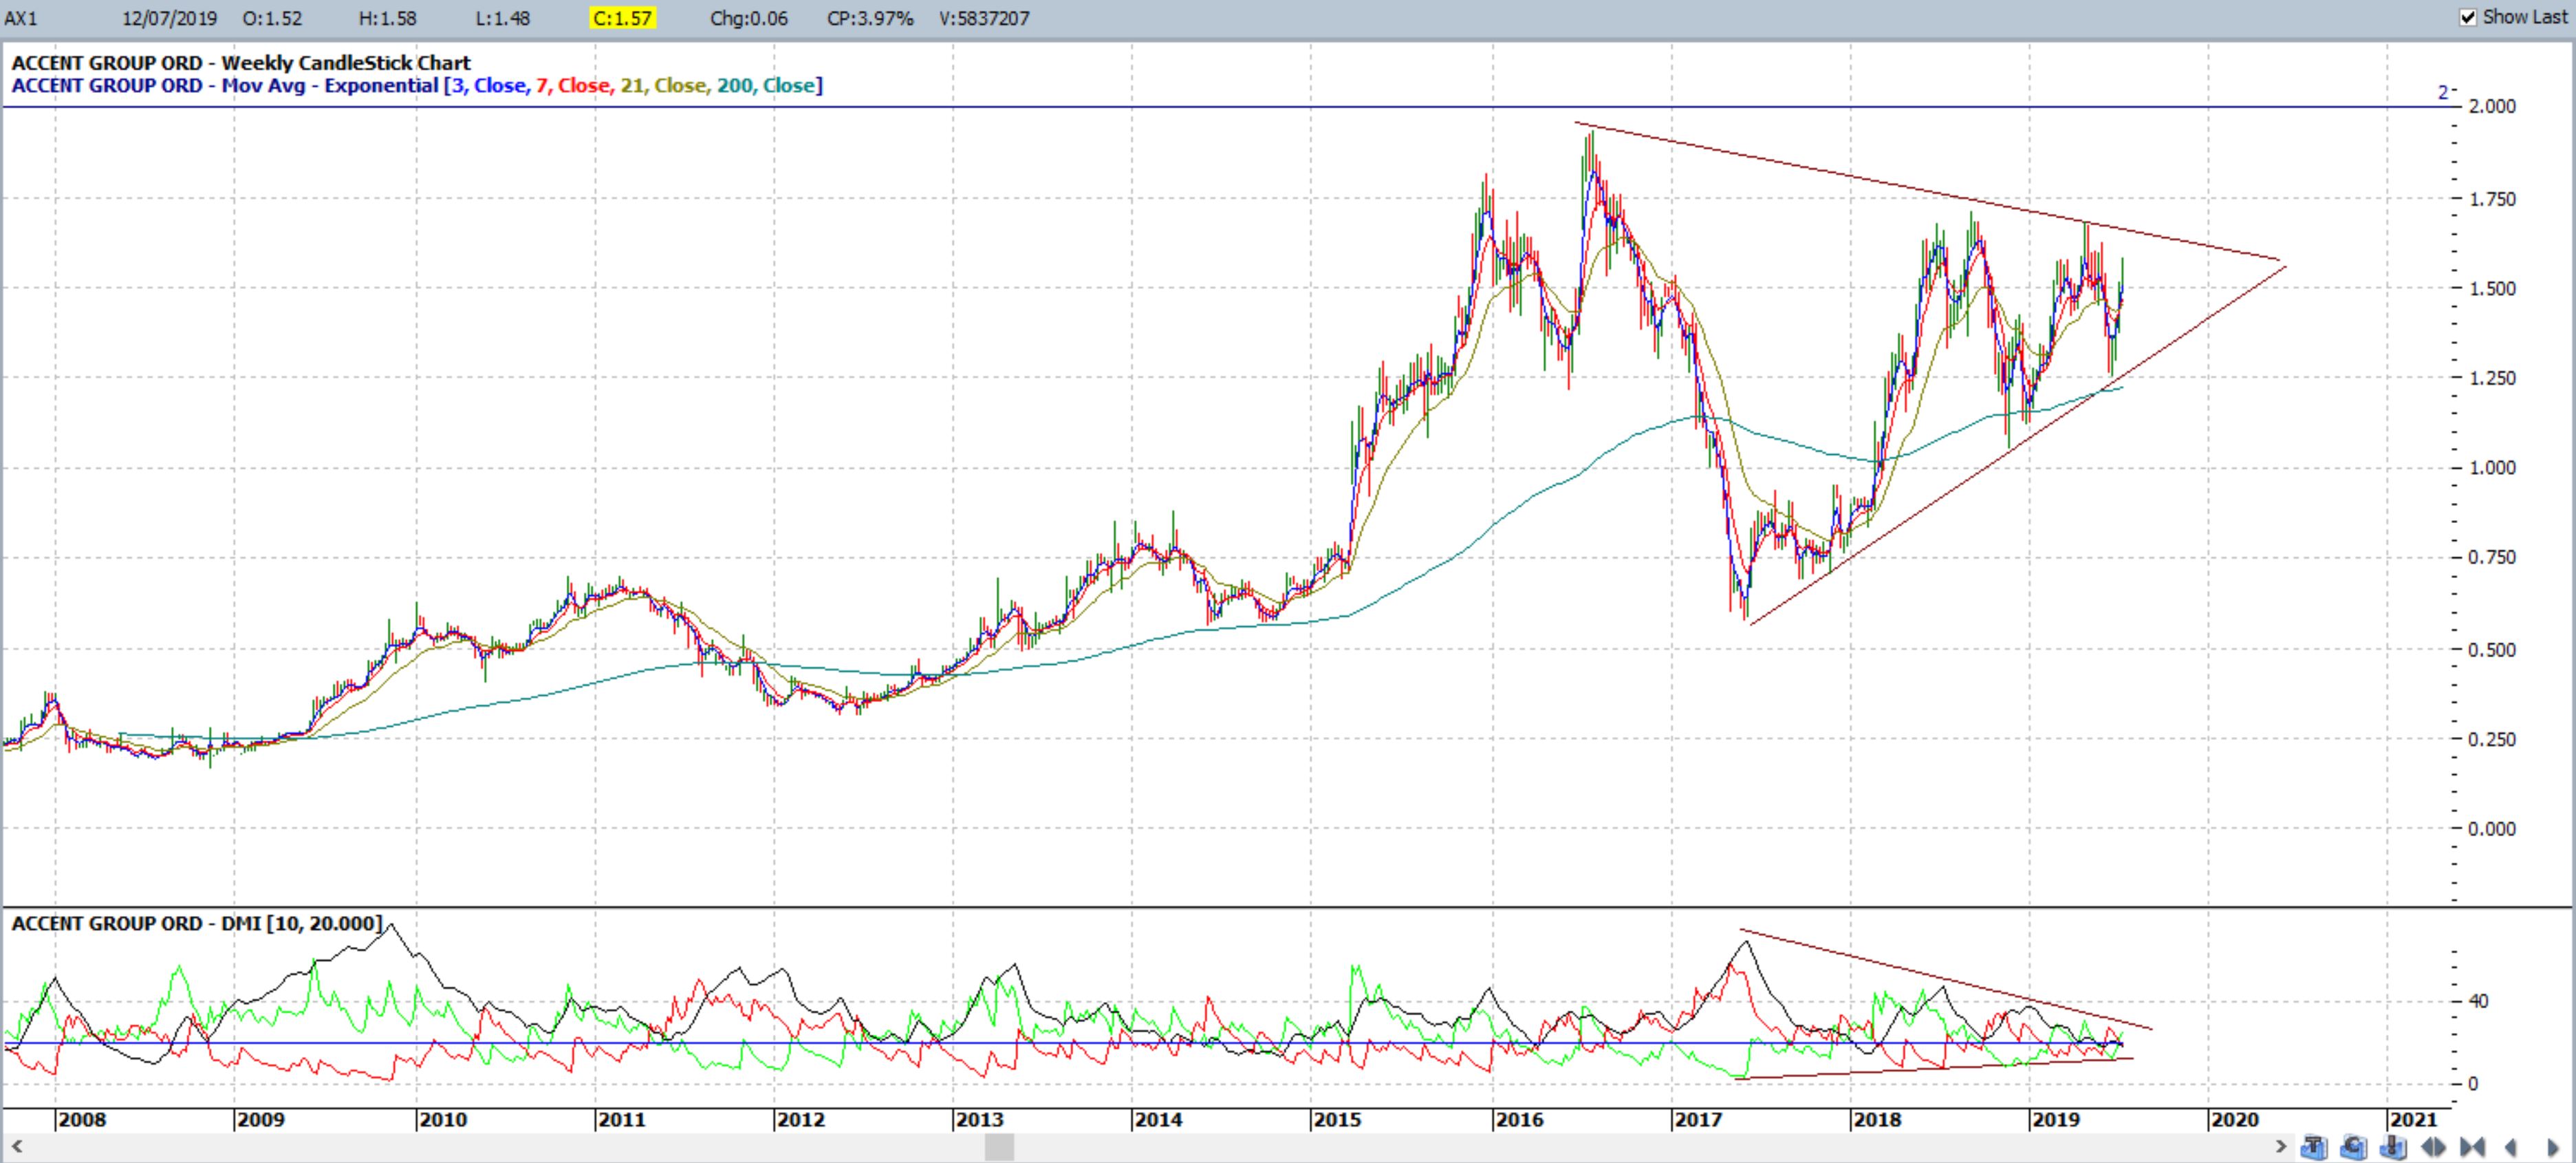Click the highlighted close value C:1.57
The width and height of the screenshot is (2576, 1163).
coord(622,18)
